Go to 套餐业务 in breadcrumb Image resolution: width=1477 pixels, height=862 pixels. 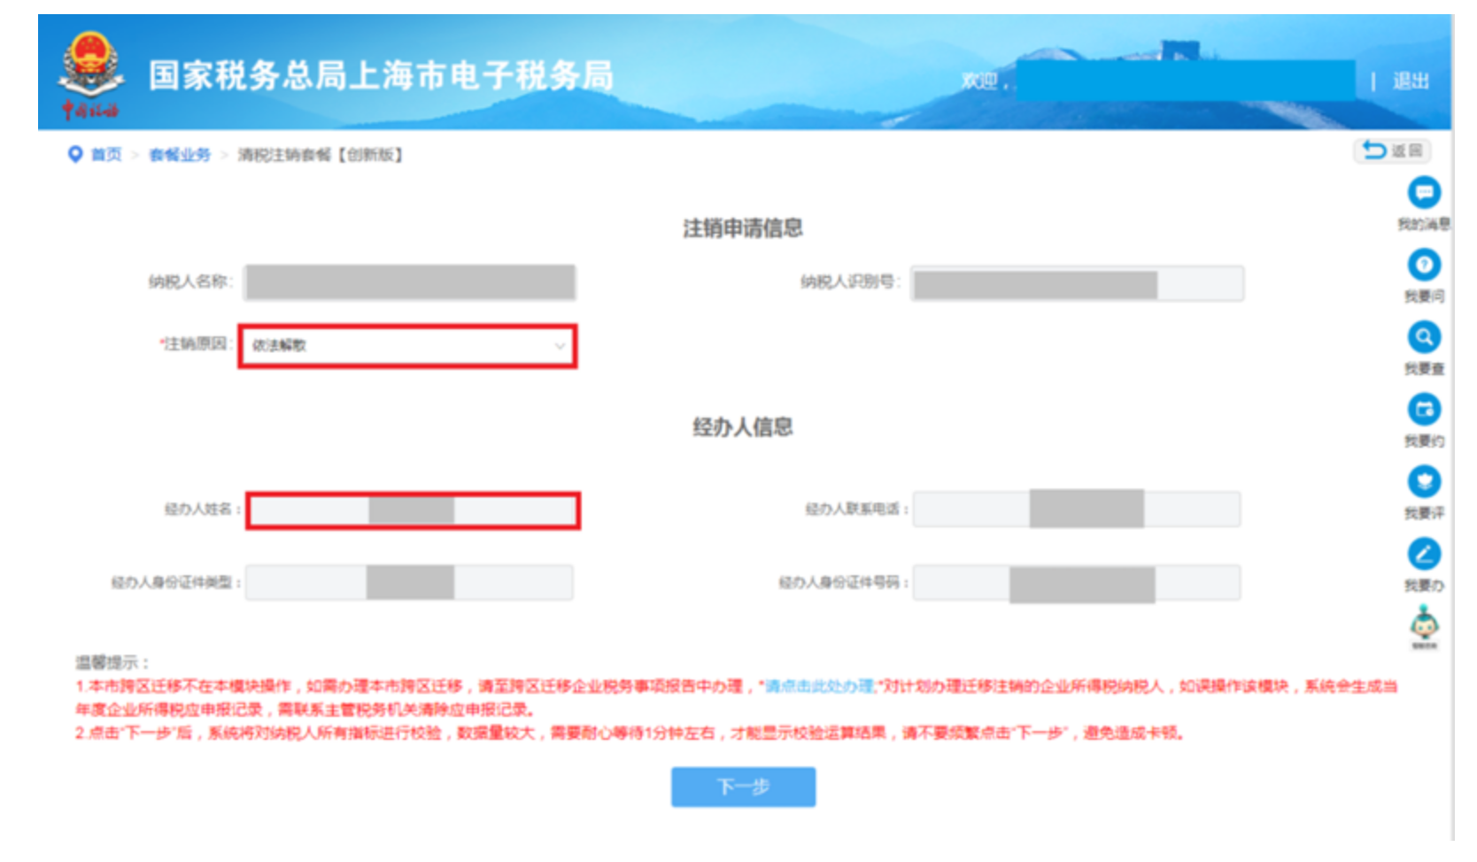pos(180,155)
